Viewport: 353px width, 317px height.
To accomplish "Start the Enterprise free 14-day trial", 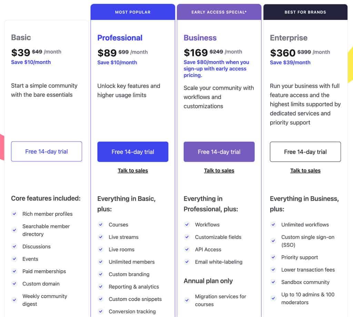I will [x=305, y=152].
